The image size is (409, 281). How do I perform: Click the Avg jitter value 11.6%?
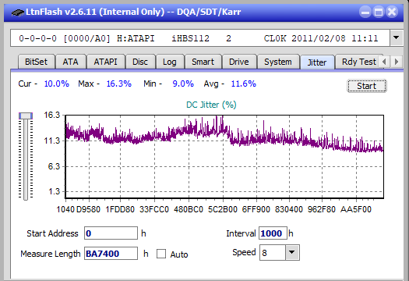point(243,84)
